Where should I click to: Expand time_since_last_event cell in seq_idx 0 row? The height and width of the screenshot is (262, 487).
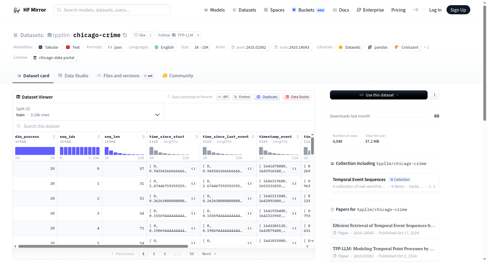coord(250,169)
